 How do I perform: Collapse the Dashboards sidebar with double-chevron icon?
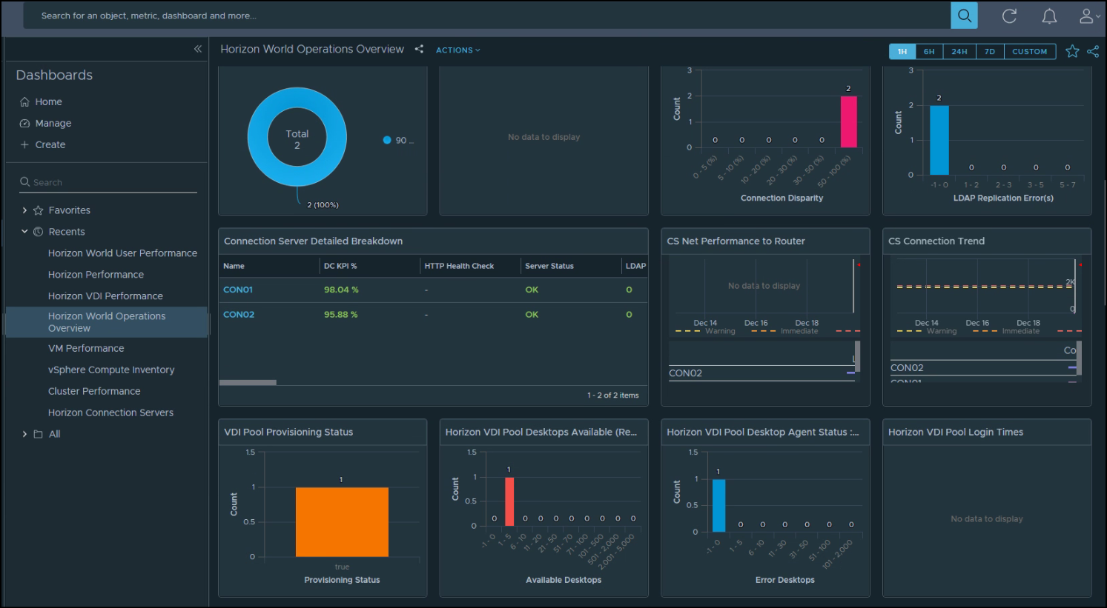tap(197, 49)
